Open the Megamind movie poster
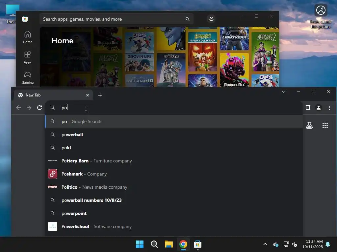The height and width of the screenshot is (252, 337). (x=140, y=80)
